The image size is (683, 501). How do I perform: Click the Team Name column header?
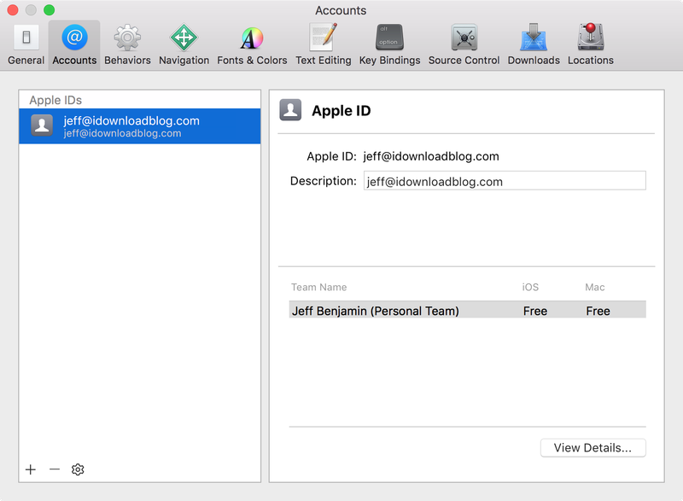coord(318,288)
